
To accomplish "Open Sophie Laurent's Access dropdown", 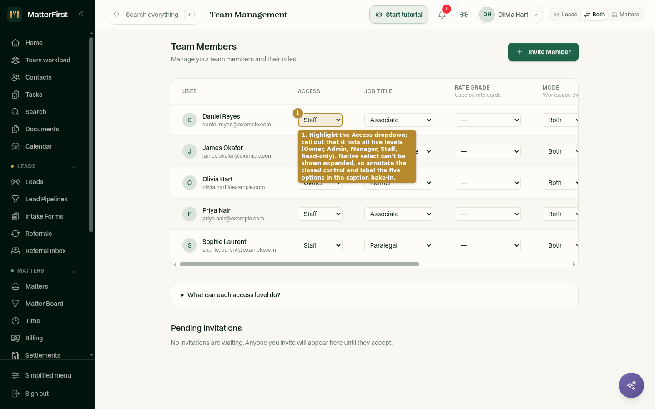I will (320, 245).
